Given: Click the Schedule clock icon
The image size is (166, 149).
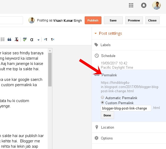Looking at the screenshot, I should (x=97, y=56).
